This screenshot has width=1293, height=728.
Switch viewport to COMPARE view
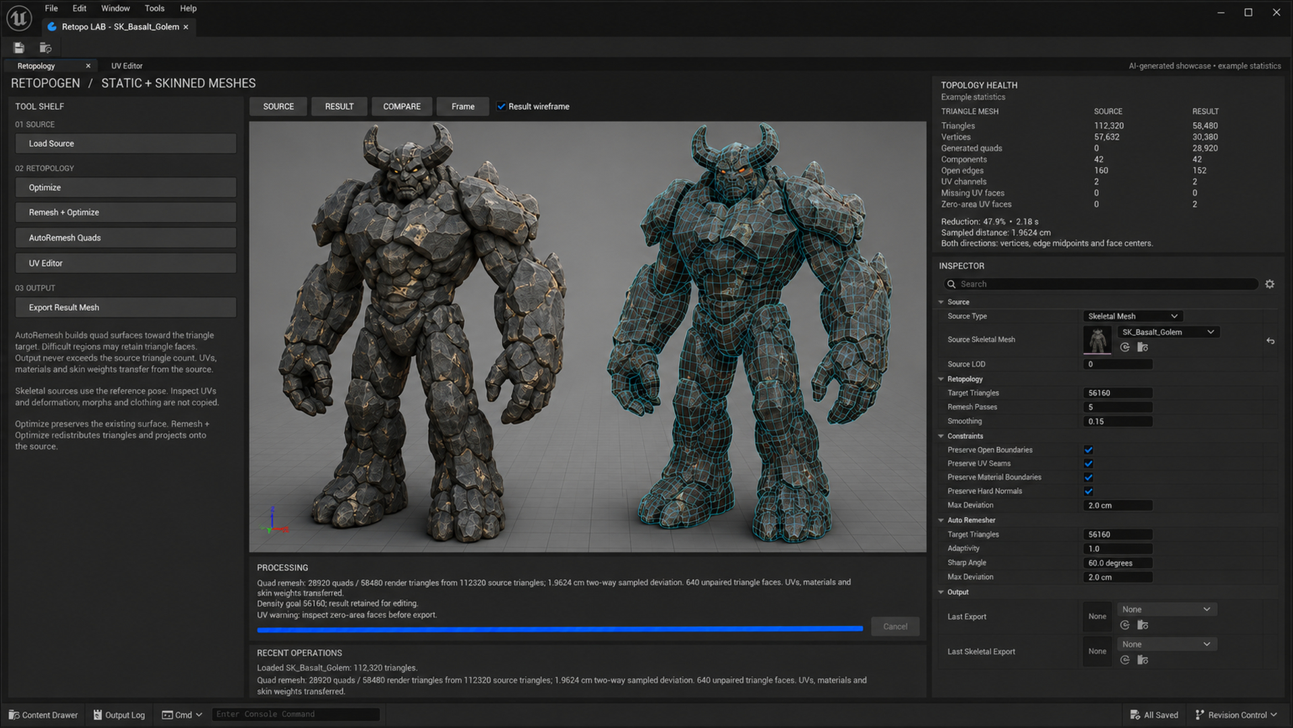tap(402, 107)
